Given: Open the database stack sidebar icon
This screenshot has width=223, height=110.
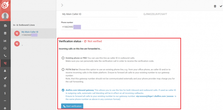Looking at the screenshot, I should [5, 33].
